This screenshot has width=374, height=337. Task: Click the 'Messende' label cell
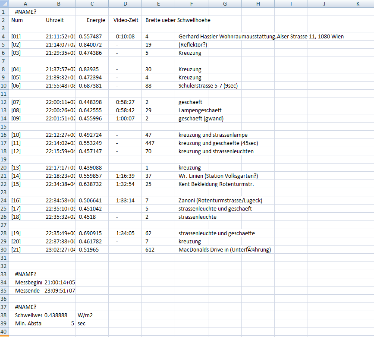click(25, 290)
